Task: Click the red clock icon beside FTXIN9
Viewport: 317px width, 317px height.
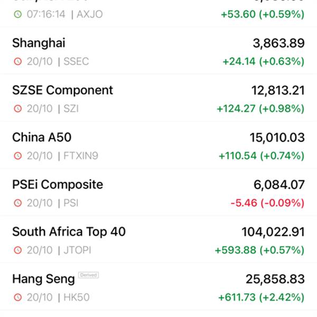Action: click(18, 156)
